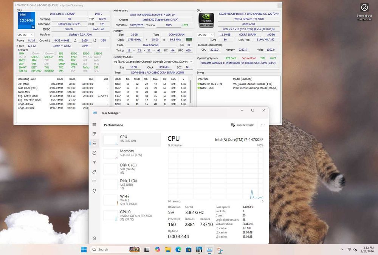Click 'NVIDIA GeForce RTX 5070' GPU field in HWiNFO
This screenshot has height=255, width=378.
click(x=249, y=19)
